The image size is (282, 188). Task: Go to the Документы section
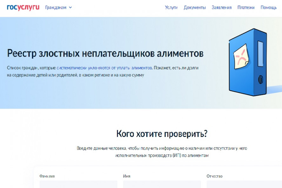click(x=195, y=8)
